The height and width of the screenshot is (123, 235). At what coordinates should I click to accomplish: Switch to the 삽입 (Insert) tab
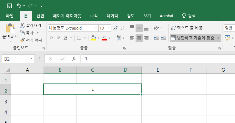point(40,16)
